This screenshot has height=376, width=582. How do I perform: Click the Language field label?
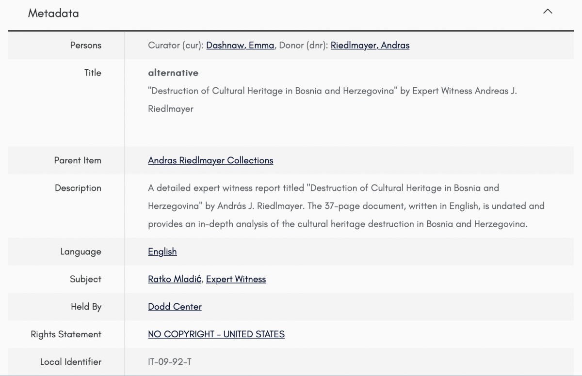tap(81, 251)
